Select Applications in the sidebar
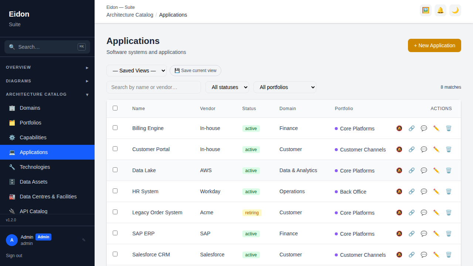The height and width of the screenshot is (266, 473). point(47,152)
